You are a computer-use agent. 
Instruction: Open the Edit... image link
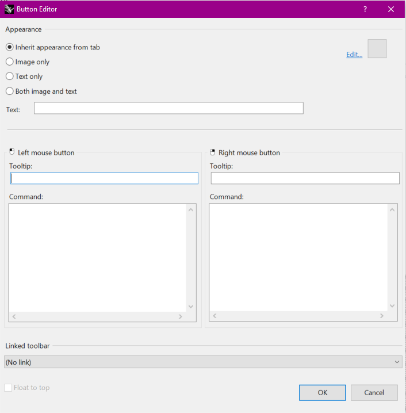pos(354,55)
